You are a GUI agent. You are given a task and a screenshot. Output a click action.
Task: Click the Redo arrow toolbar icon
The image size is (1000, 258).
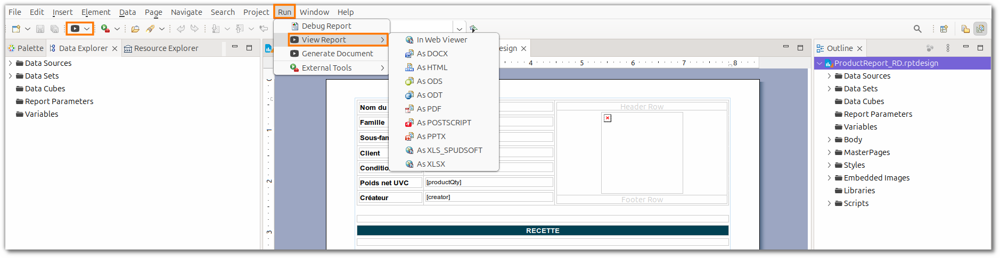[x=194, y=29]
